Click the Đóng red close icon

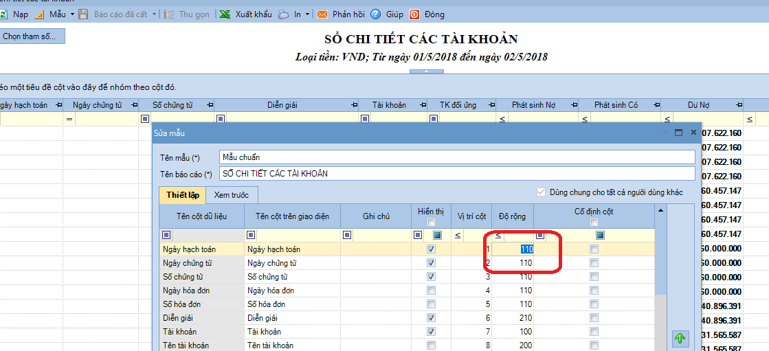[x=414, y=14]
